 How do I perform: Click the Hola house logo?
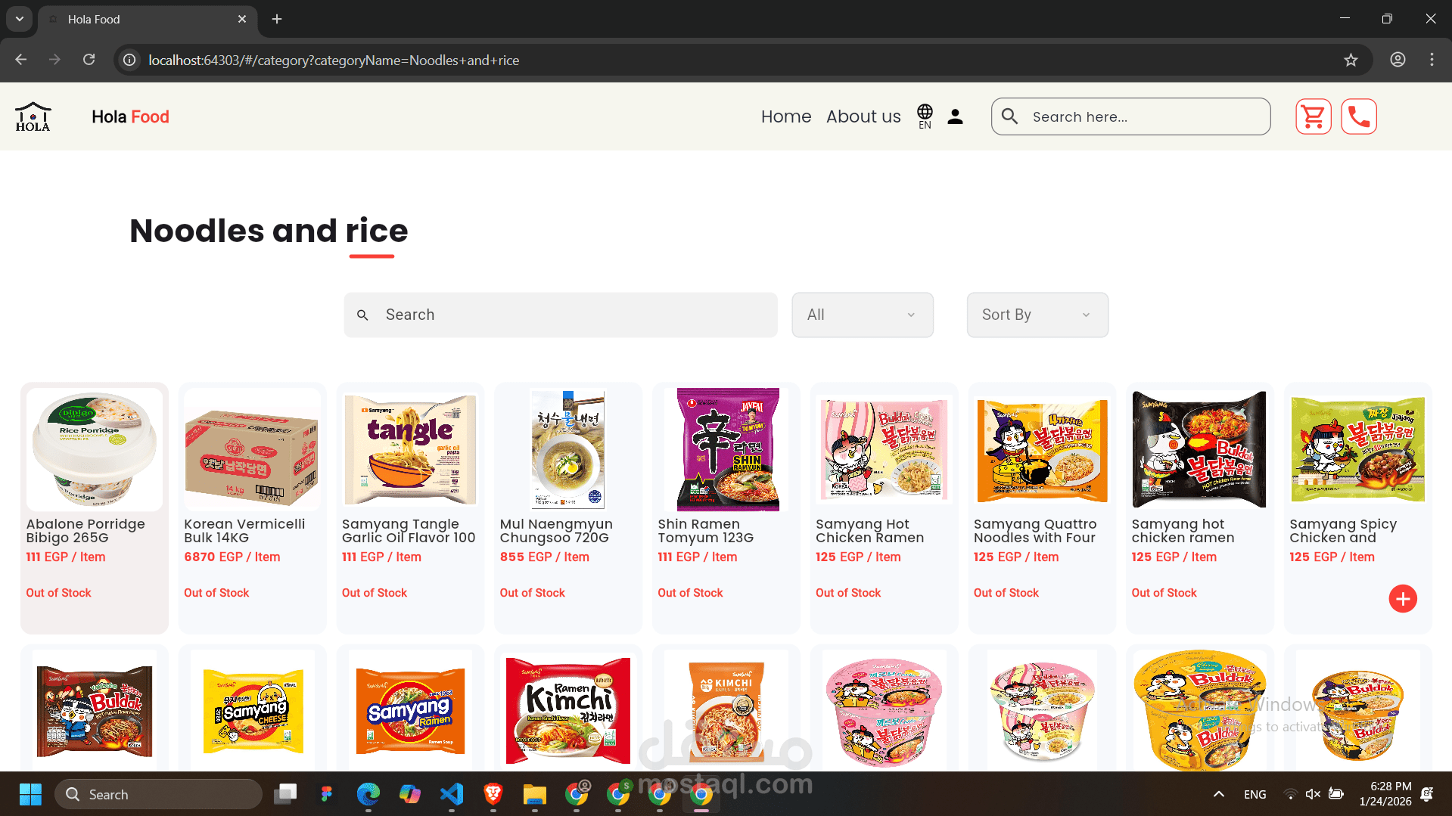click(x=33, y=116)
